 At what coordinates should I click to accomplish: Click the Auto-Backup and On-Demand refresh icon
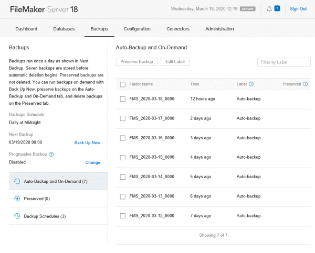(x=17, y=181)
